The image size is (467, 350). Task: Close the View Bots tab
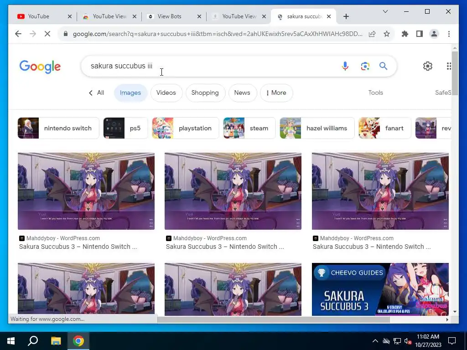(x=199, y=16)
